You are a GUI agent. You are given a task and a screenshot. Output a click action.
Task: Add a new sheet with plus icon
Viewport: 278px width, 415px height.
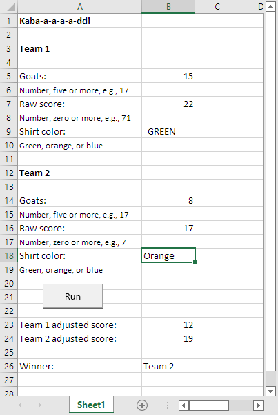point(142,405)
